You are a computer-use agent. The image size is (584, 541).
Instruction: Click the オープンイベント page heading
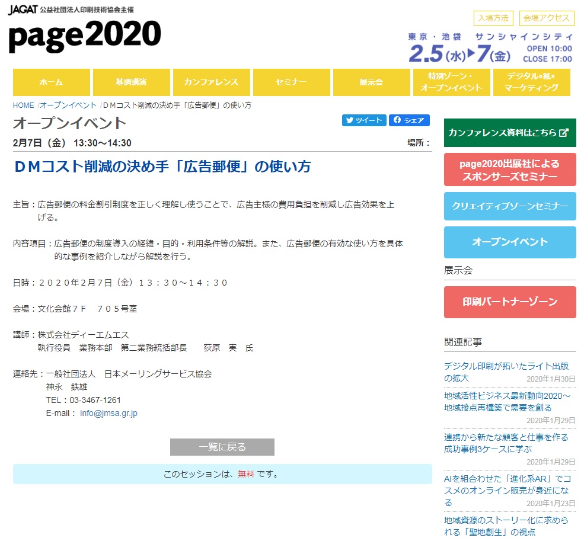(x=69, y=123)
